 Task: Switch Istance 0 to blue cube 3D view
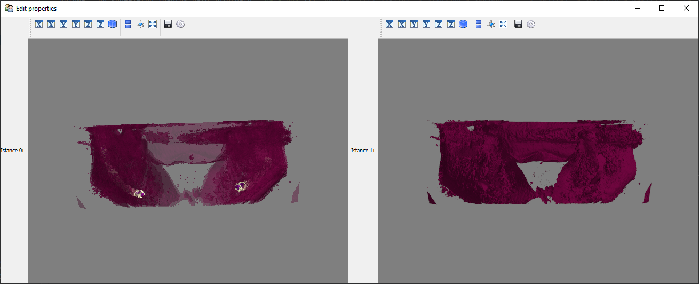click(113, 24)
